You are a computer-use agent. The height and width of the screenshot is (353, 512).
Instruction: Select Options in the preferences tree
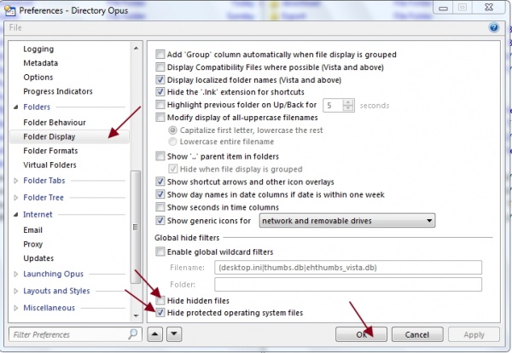(38, 78)
